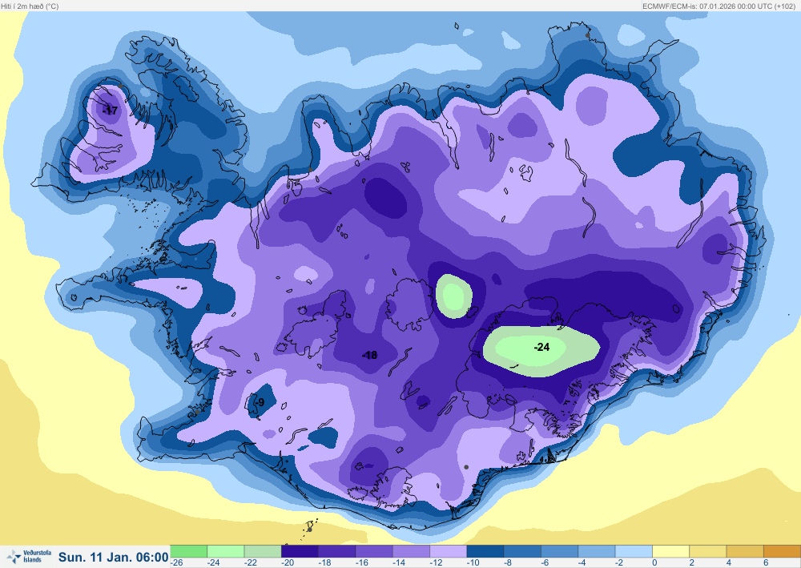
Task: Click the -17 temperature label on the map
Action: click(x=110, y=111)
